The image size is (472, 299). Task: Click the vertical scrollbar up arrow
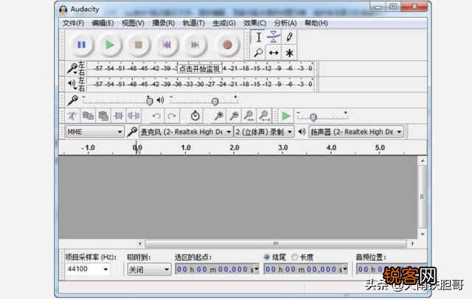pos(423,161)
